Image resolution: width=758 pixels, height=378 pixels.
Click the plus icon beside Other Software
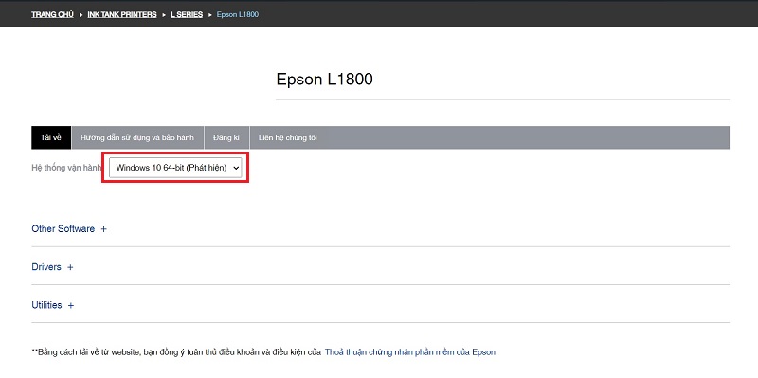103,229
